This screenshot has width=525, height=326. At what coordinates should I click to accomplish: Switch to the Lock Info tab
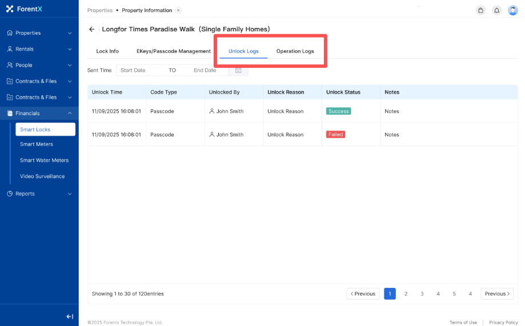point(107,51)
